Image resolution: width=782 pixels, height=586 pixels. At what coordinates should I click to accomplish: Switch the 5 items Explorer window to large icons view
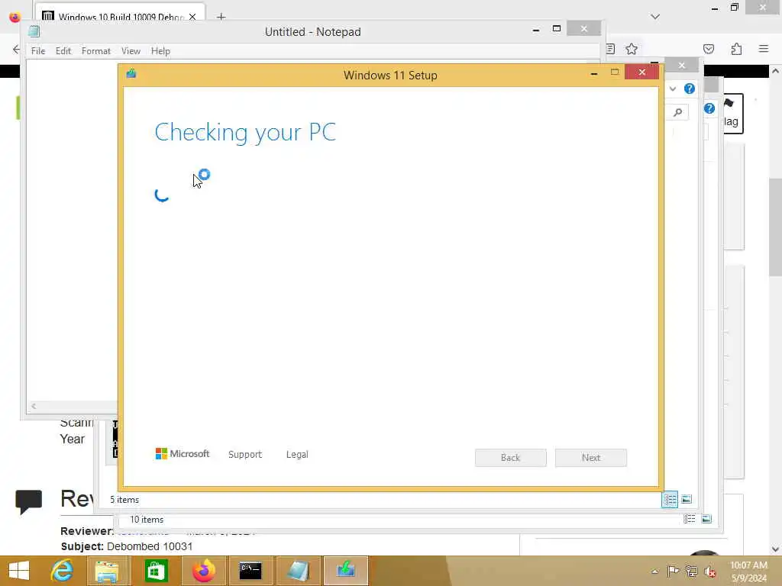coord(687,499)
